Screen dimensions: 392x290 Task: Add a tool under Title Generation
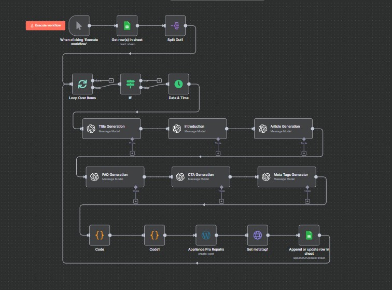point(132,153)
